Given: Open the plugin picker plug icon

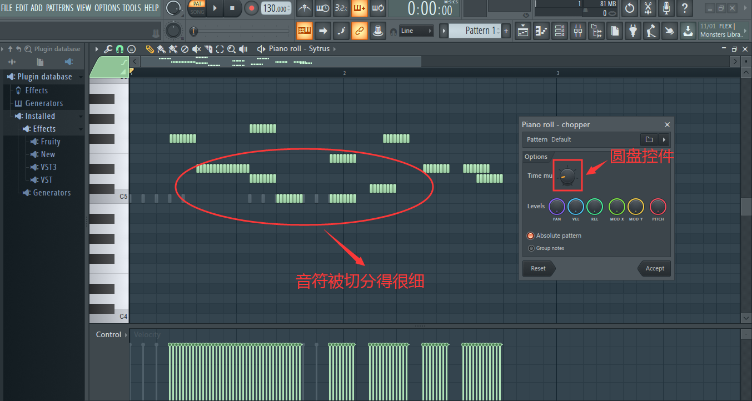Looking at the screenshot, I should click(x=633, y=31).
